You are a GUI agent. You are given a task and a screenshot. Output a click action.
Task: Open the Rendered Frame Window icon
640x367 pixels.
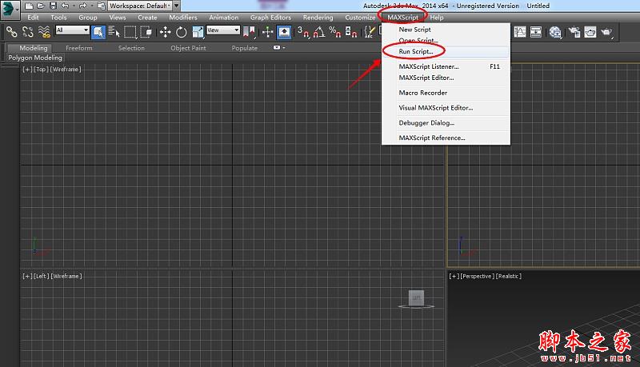click(x=590, y=32)
